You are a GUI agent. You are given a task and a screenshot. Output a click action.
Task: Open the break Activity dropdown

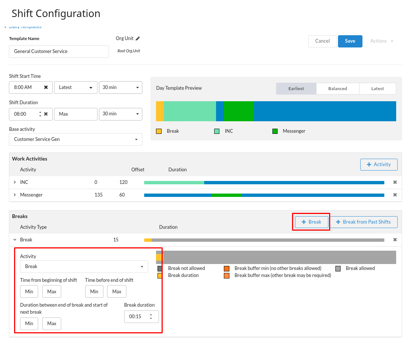coord(84,267)
